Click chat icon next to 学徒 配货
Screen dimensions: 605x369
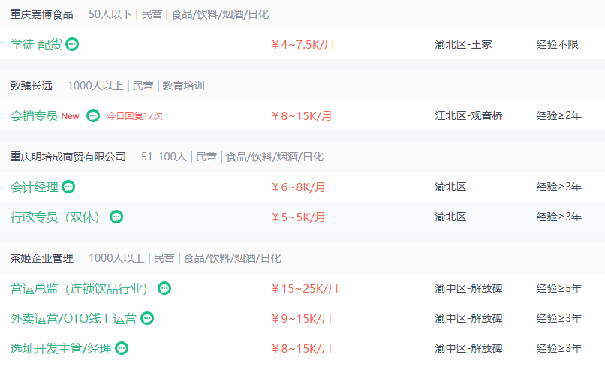[72, 44]
